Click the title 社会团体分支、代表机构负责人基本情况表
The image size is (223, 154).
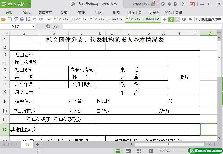tap(105, 39)
